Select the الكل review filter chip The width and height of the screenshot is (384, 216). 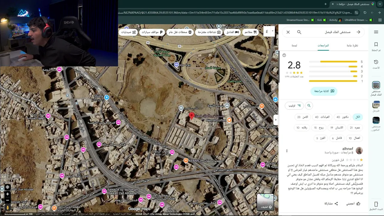click(x=358, y=117)
